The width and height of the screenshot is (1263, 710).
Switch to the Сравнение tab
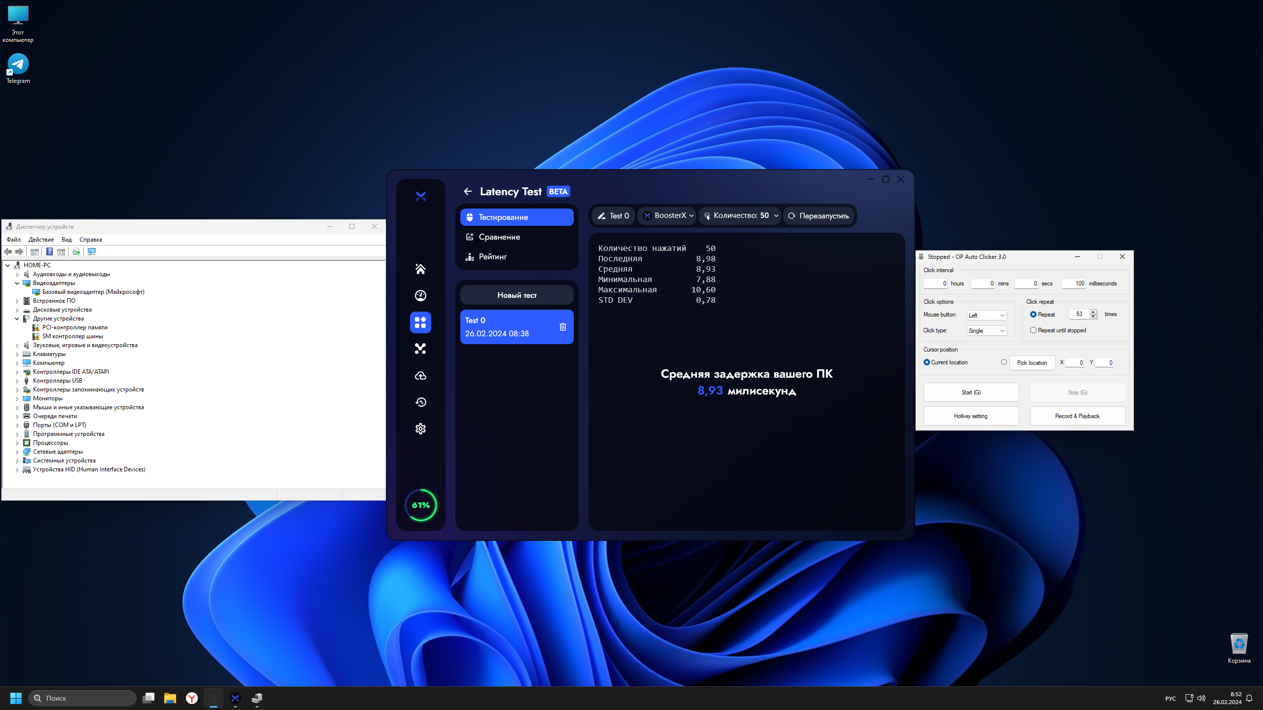[499, 237]
